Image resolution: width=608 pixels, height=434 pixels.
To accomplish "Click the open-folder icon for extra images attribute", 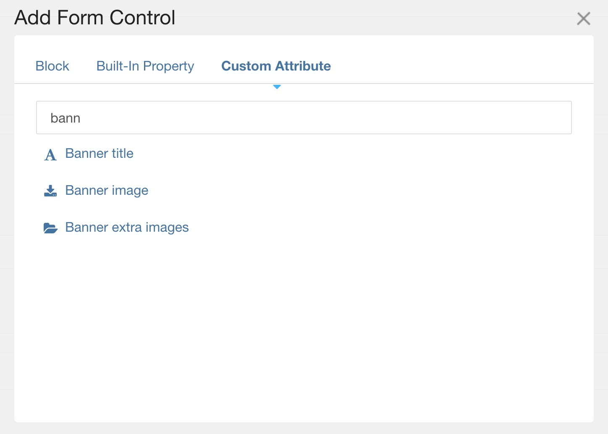I will click(50, 228).
